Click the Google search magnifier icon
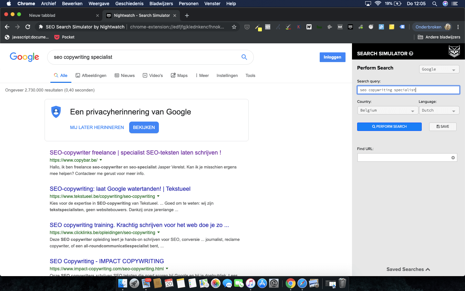Image resolution: width=465 pixels, height=291 pixels. [244, 57]
